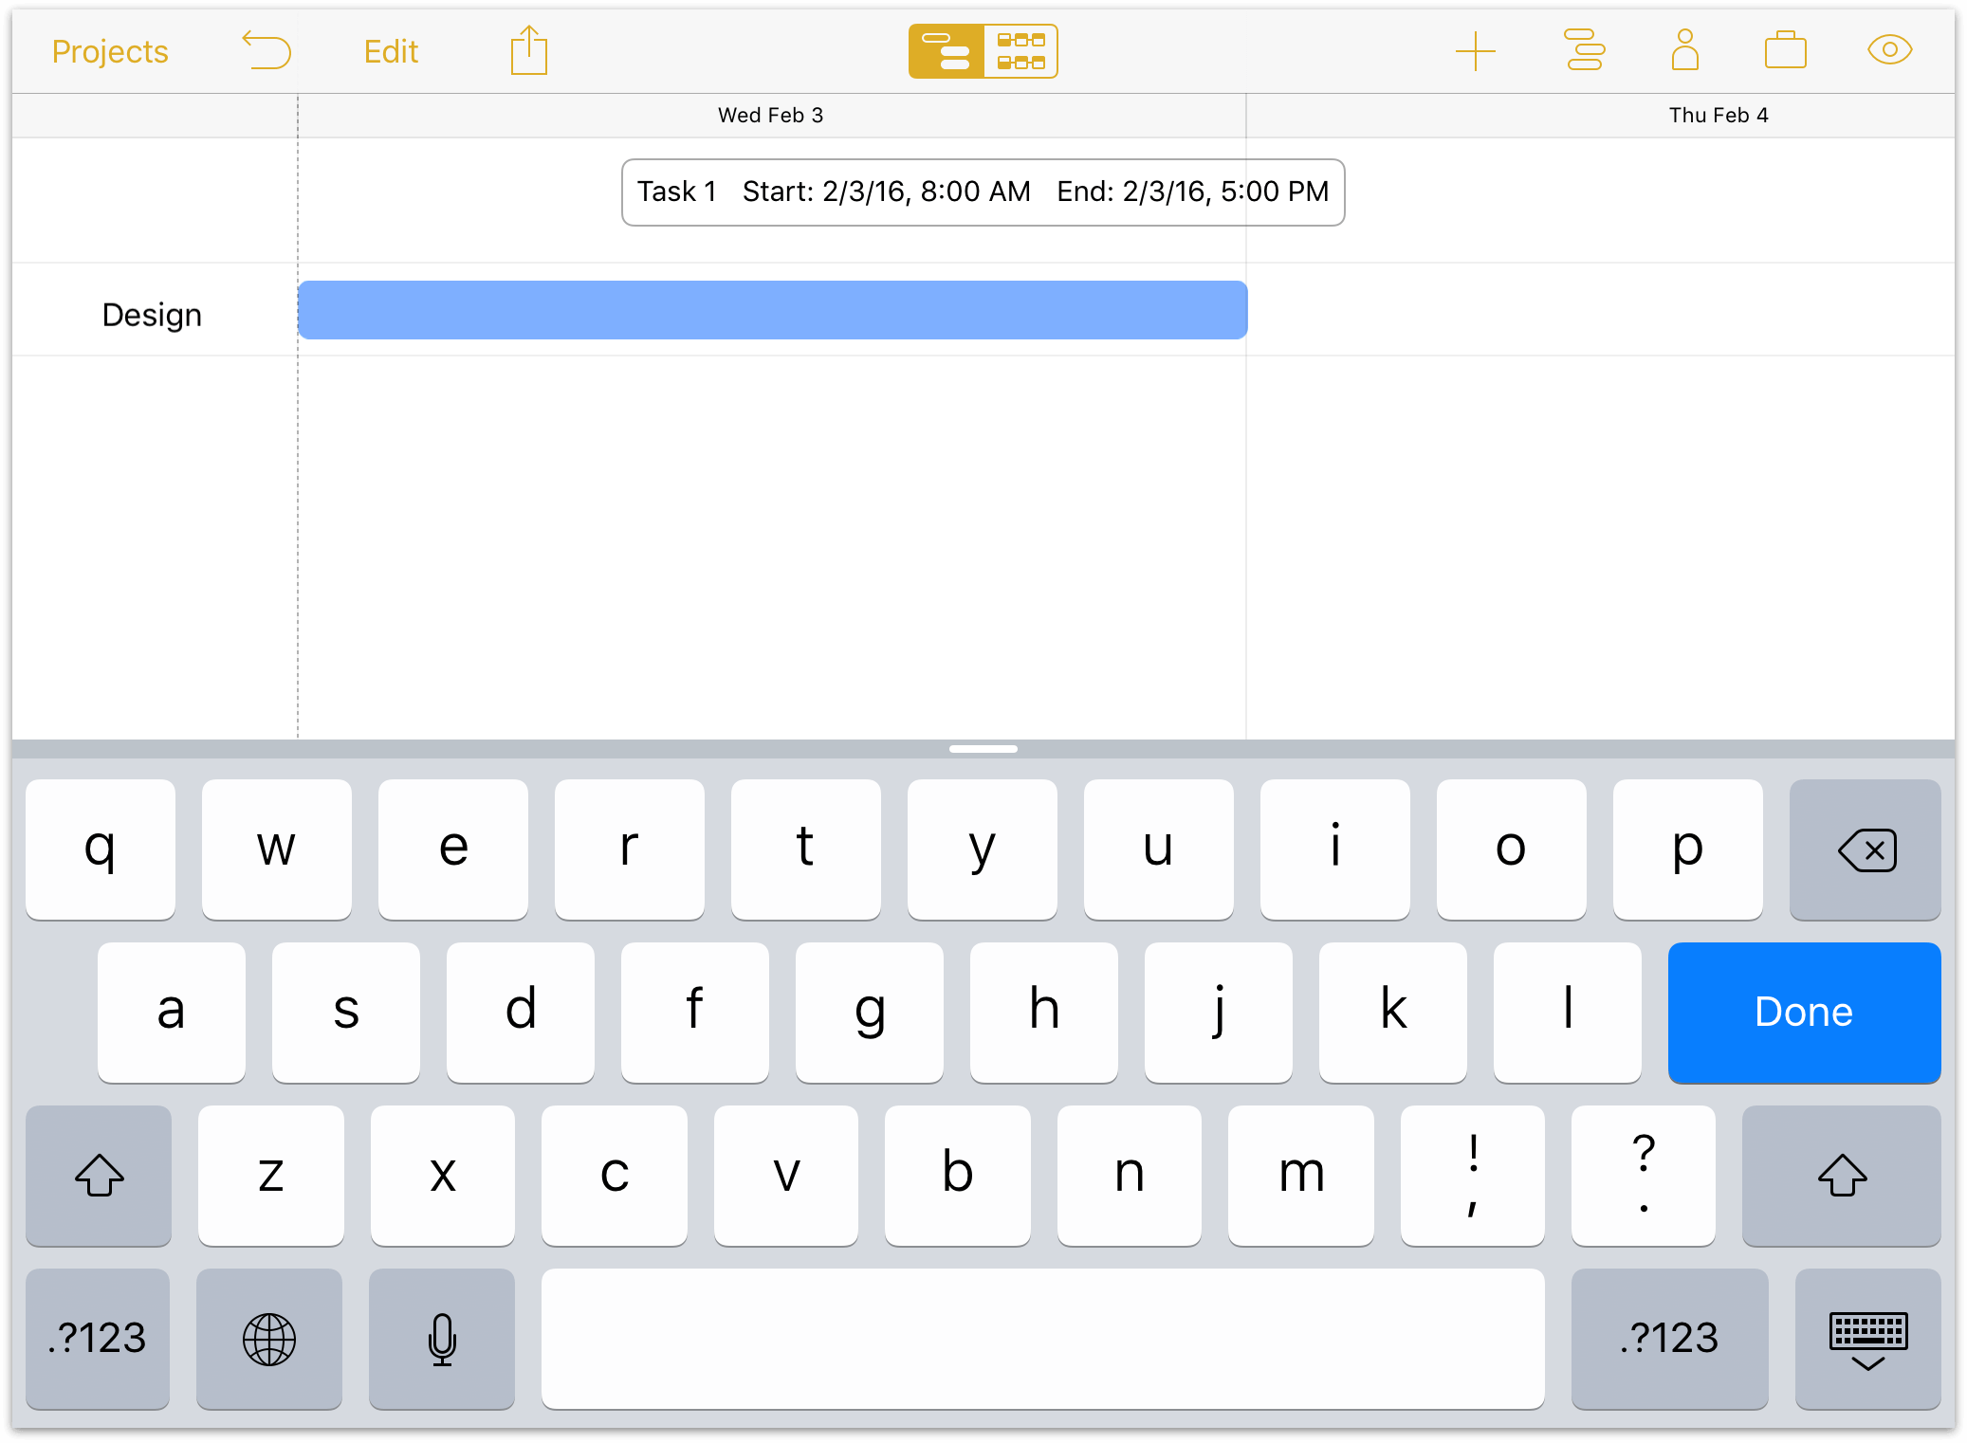The width and height of the screenshot is (1967, 1443).
Task: Tap the t key
Action: click(806, 849)
